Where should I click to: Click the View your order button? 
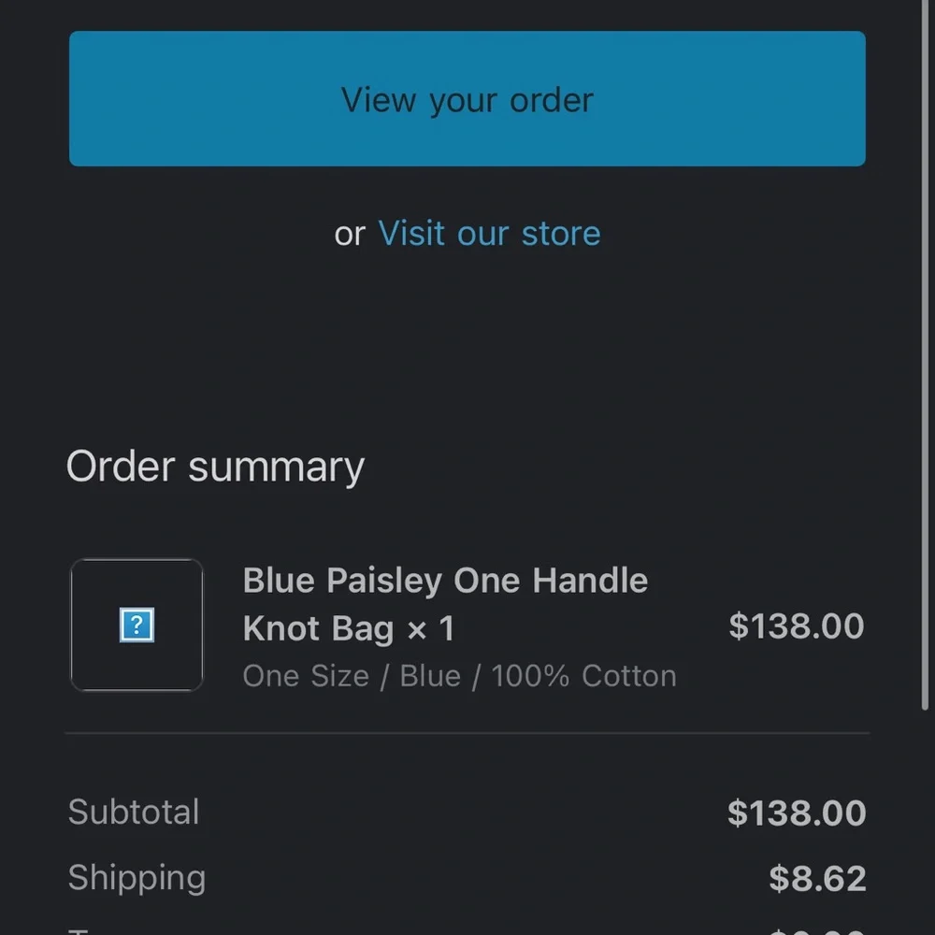467,99
